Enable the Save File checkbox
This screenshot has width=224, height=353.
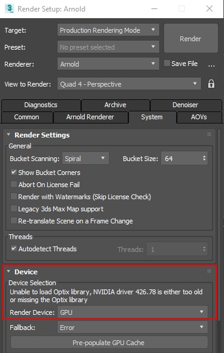[167, 63]
